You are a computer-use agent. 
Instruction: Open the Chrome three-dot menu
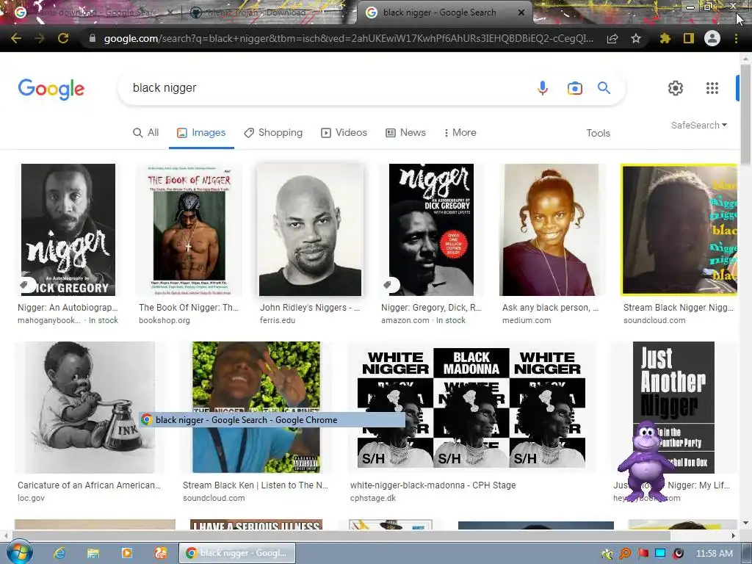(x=736, y=38)
